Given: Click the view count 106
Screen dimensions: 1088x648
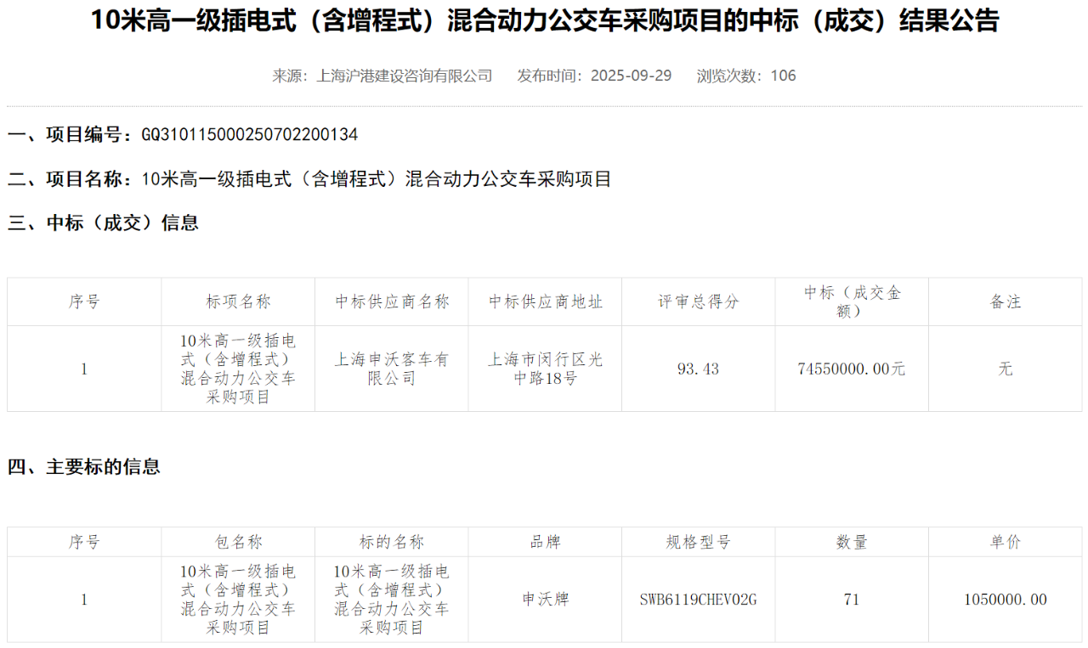Looking at the screenshot, I should [x=783, y=76].
